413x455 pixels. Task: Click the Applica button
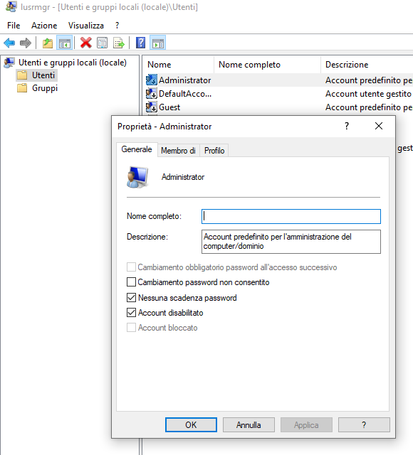[306, 425]
